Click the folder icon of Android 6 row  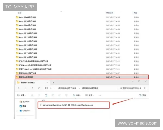tap(17, 17)
